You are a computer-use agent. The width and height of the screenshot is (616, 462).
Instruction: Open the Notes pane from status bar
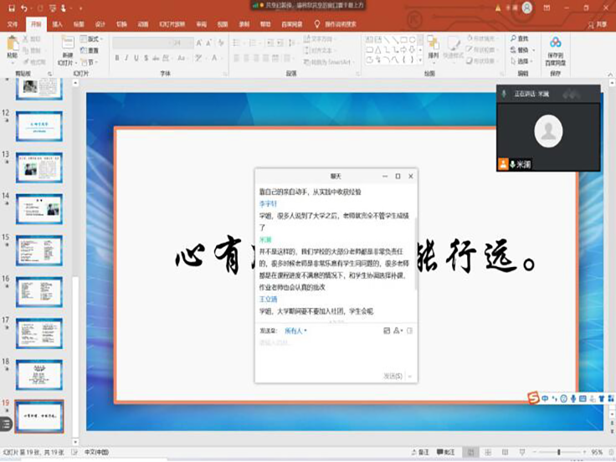tap(422, 452)
